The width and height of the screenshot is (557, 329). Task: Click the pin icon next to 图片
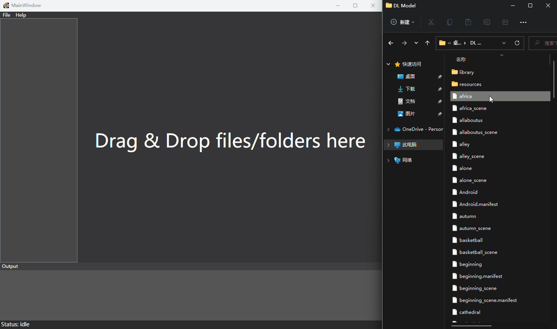(x=440, y=114)
